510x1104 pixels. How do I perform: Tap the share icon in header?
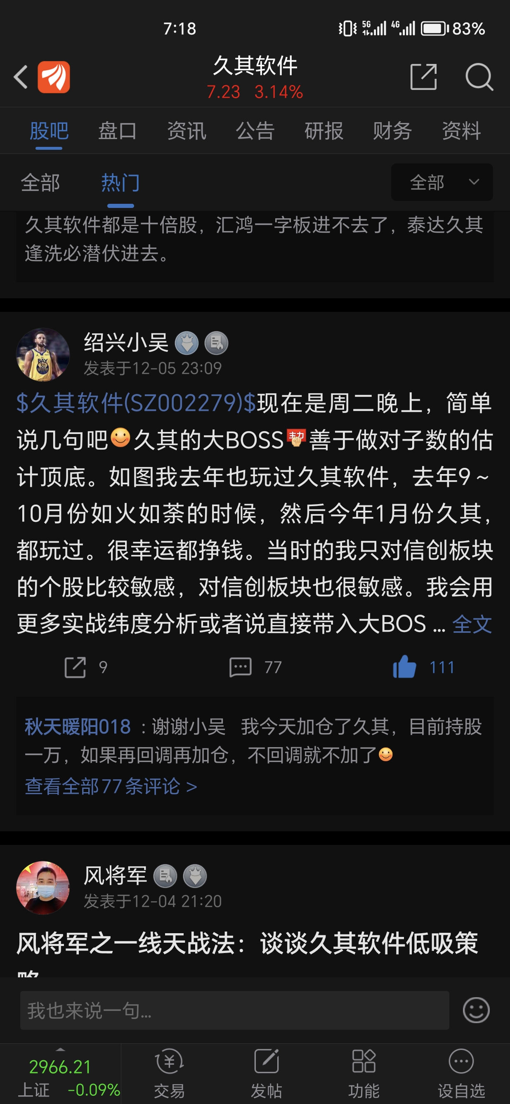click(423, 77)
